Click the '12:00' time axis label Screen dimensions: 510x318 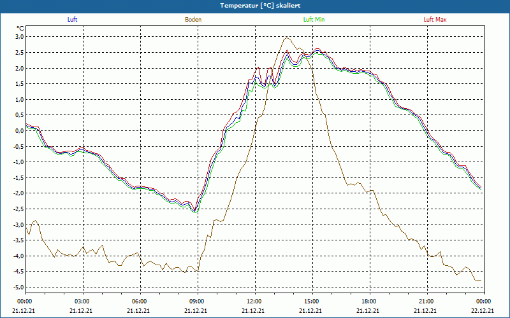(x=253, y=301)
